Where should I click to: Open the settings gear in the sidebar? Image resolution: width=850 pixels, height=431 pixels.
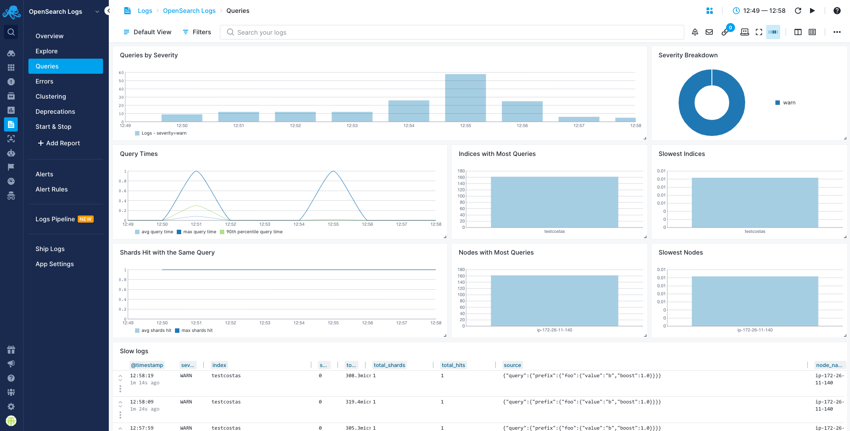click(11, 407)
